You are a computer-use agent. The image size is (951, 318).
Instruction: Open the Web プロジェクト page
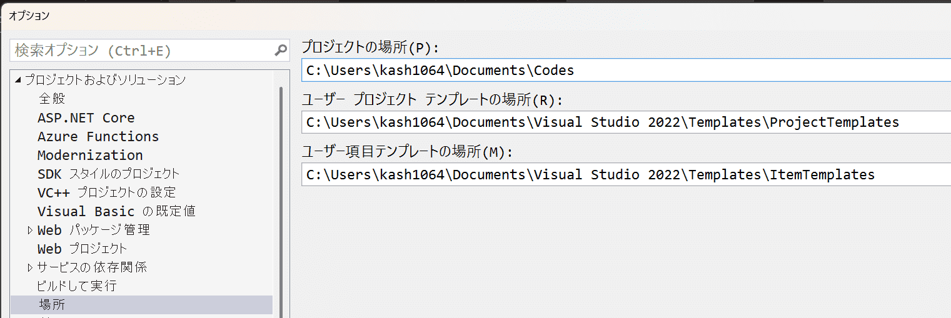pos(82,249)
